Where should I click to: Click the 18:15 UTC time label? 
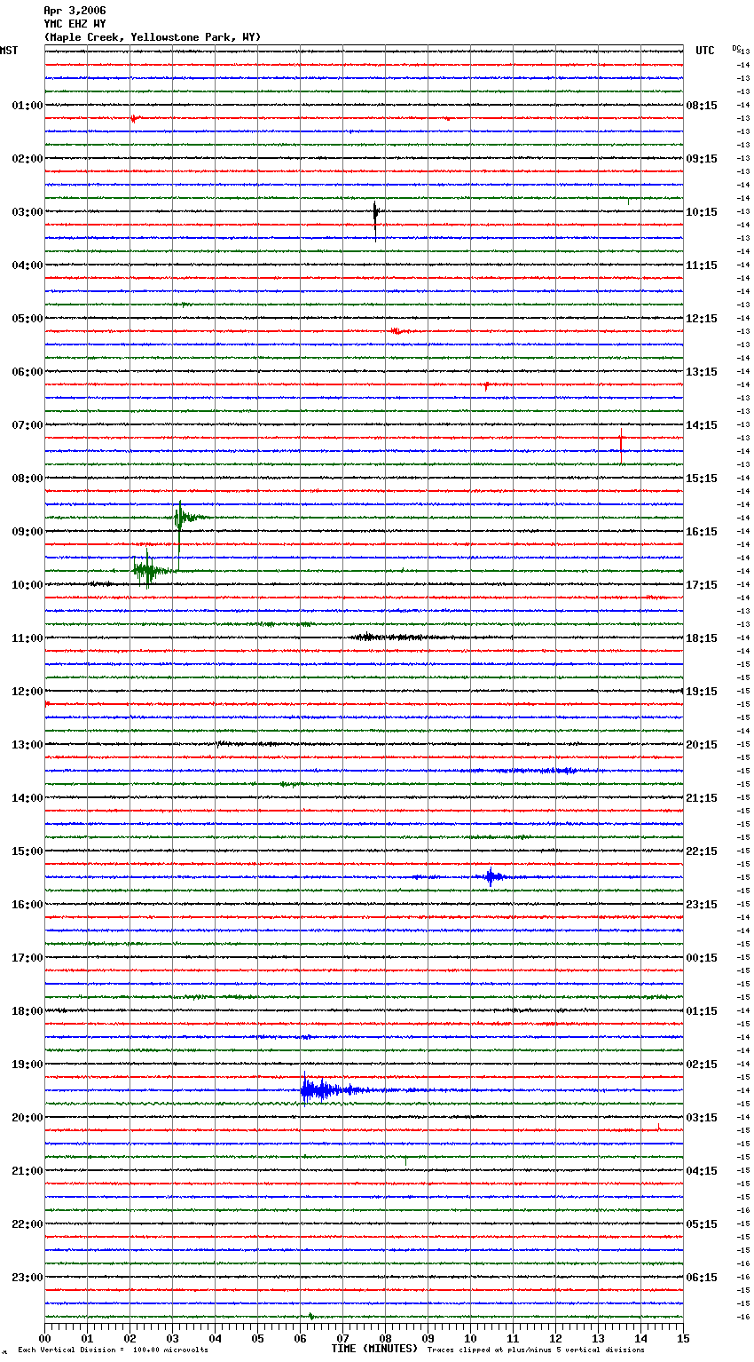(702, 638)
